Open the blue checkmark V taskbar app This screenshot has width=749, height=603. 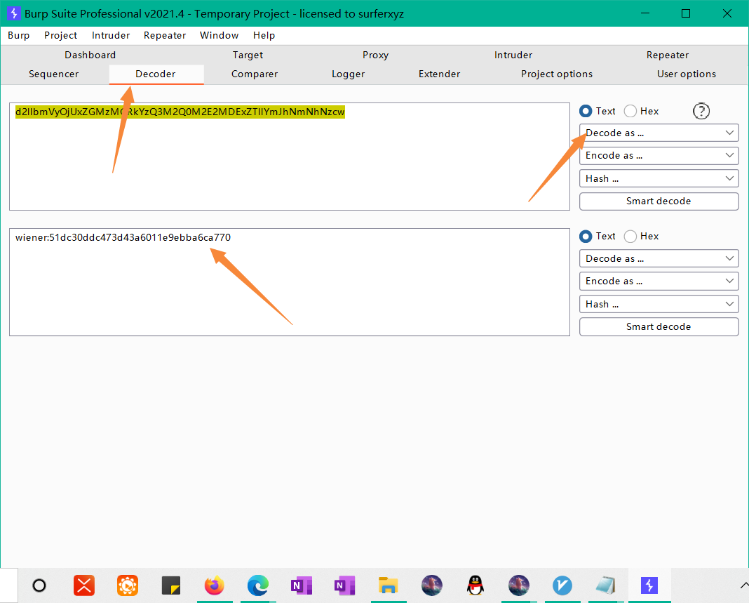(x=562, y=585)
